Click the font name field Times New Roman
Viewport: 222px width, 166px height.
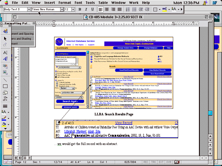(x=46, y=9)
